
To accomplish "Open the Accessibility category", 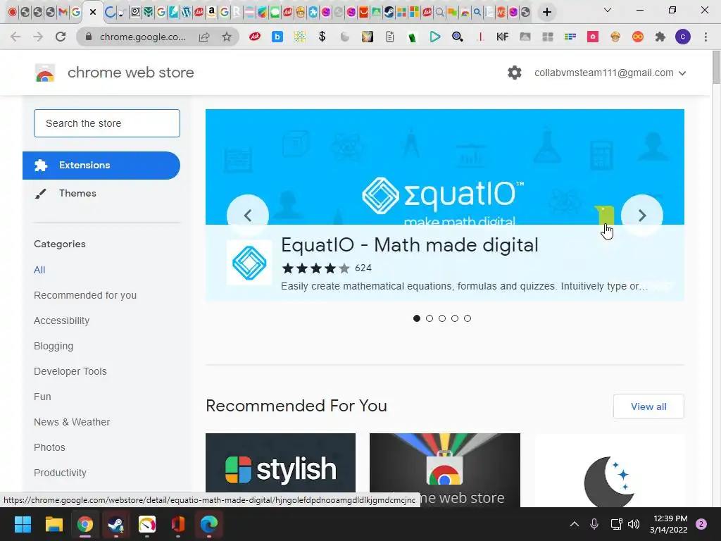I will coord(62,321).
